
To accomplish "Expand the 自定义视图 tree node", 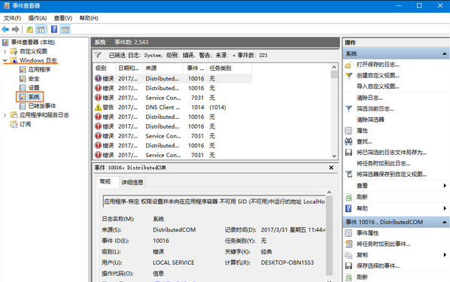I will coord(5,51).
